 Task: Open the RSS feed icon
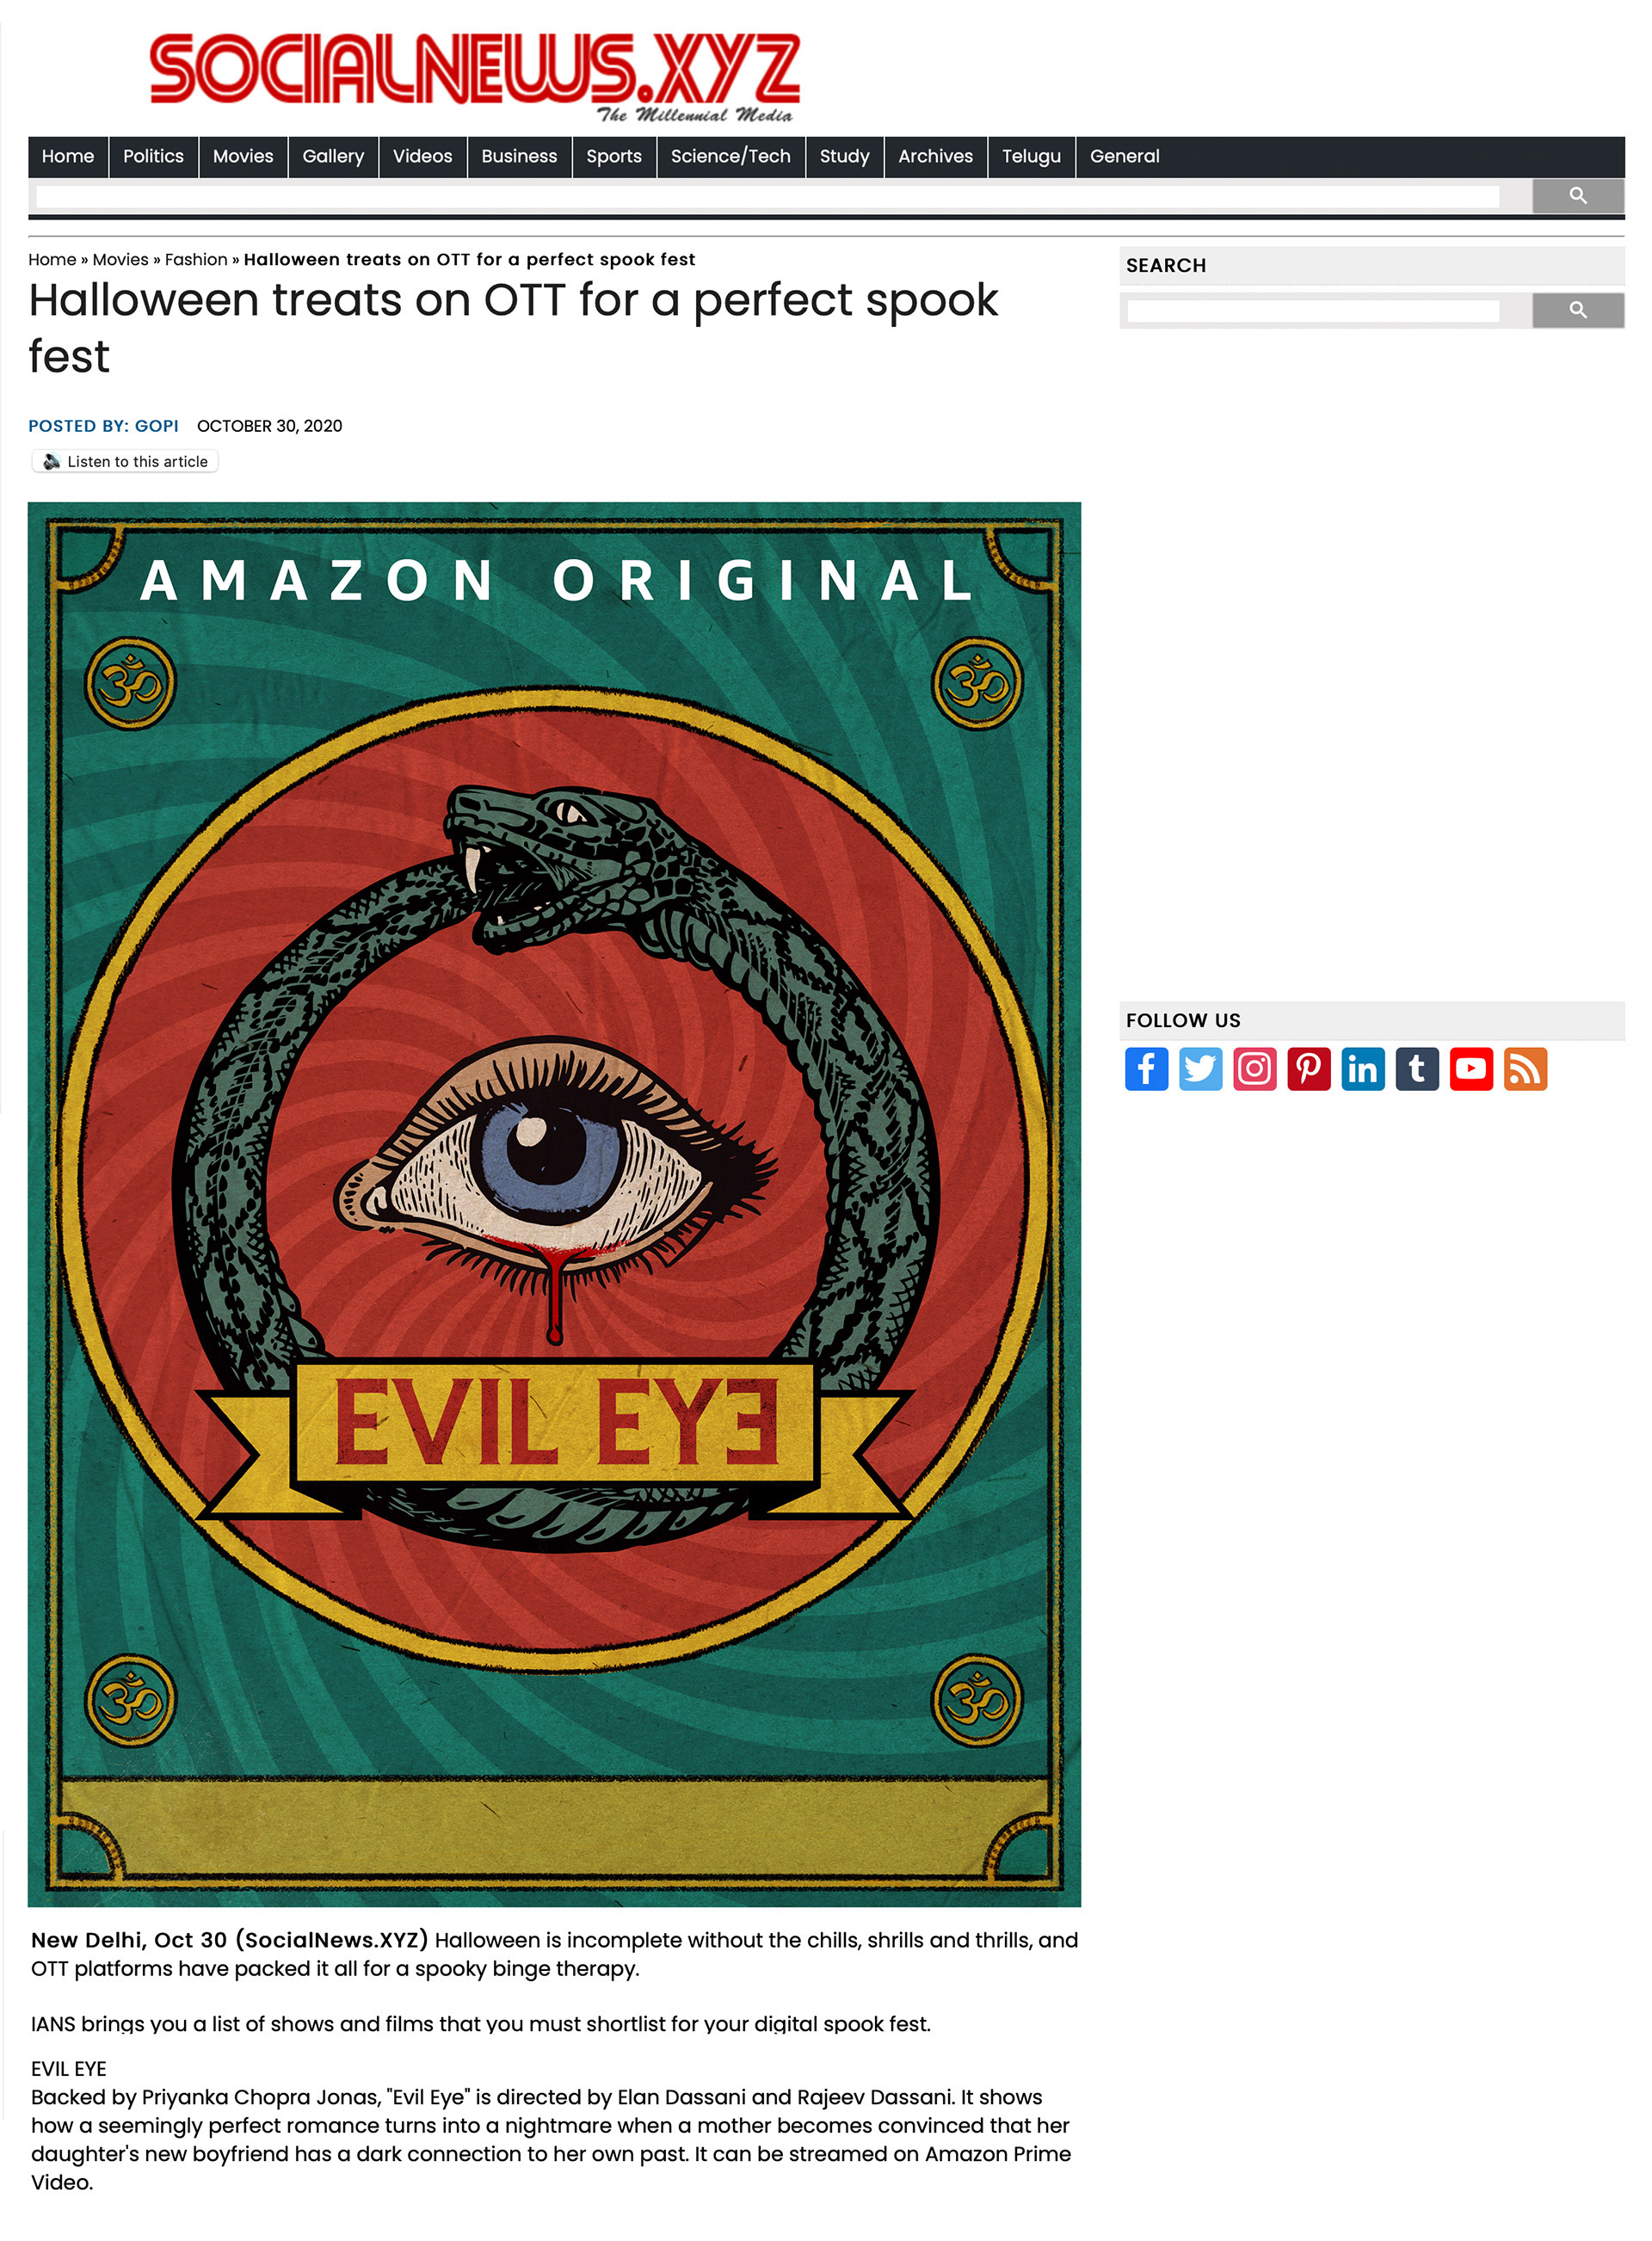[x=1525, y=1068]
